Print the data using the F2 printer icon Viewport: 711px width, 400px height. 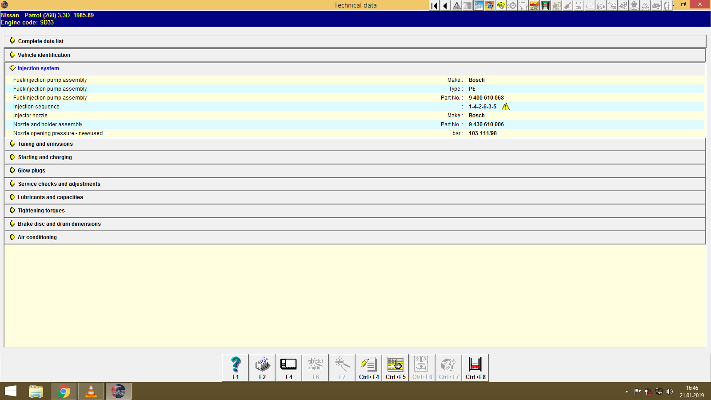(x=262, y=367)
